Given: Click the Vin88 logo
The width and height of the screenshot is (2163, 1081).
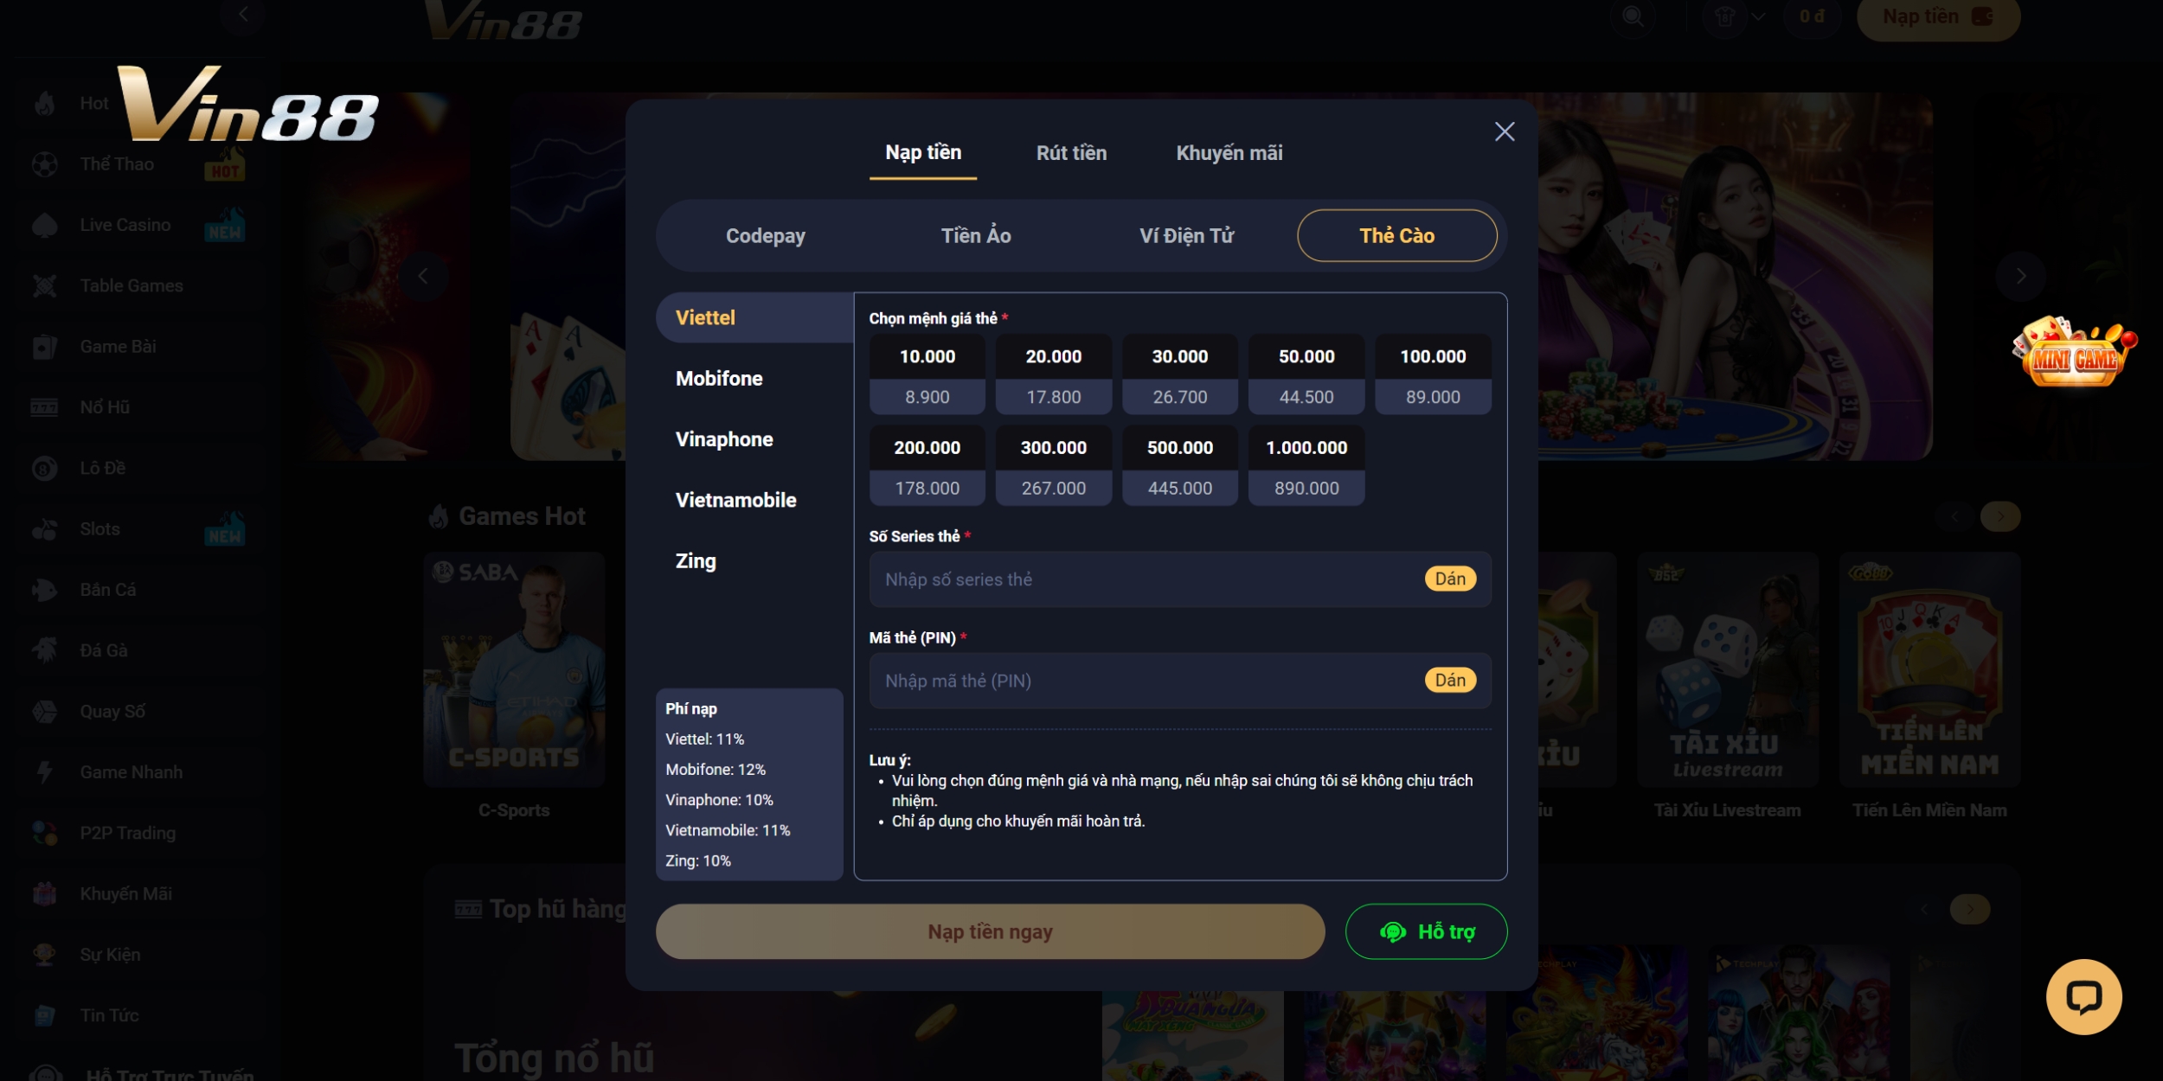Looking at the screenshot, I should (x=248, y=104).
